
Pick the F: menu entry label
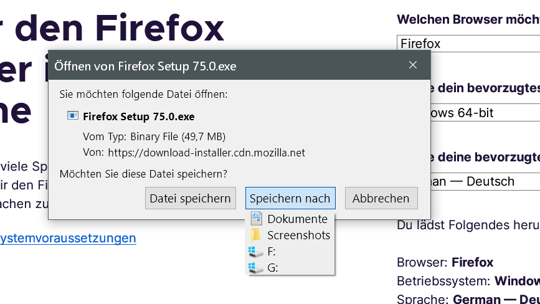(x=272, y=251)
